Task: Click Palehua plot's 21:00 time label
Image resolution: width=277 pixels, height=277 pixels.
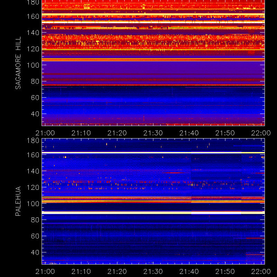Action: [45, 271]
